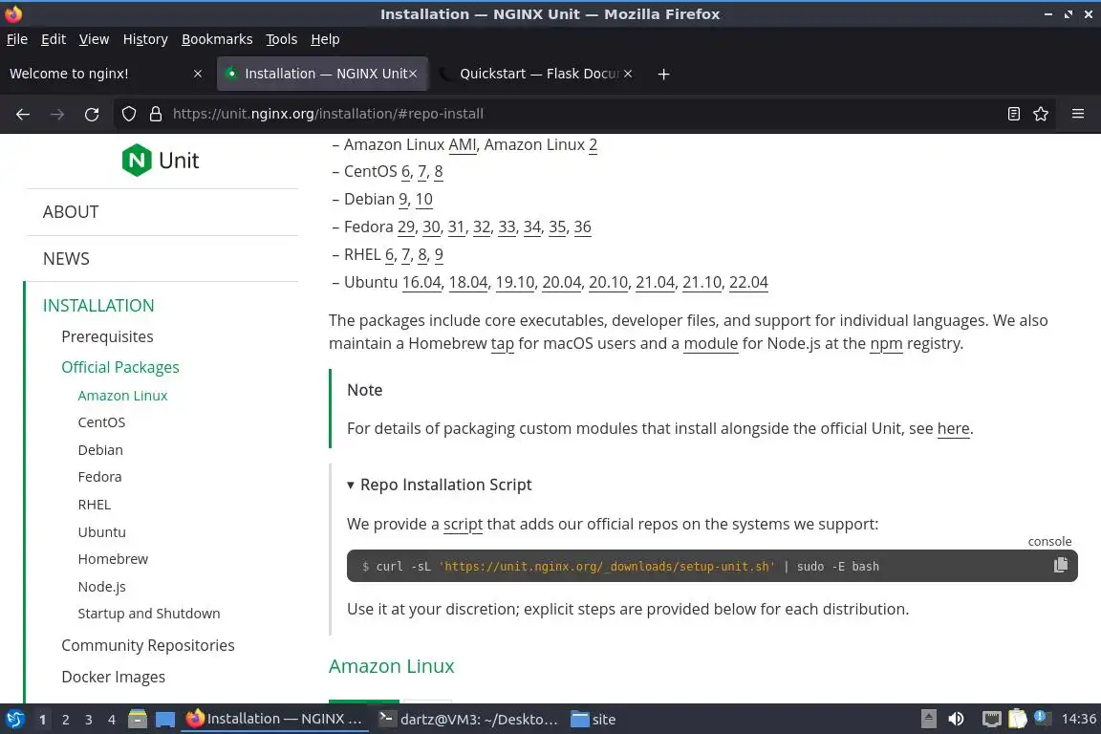The image size is (1101, 734).
Task: Open Startup and Shutdown in the sidebar
Action: (149, 614)
